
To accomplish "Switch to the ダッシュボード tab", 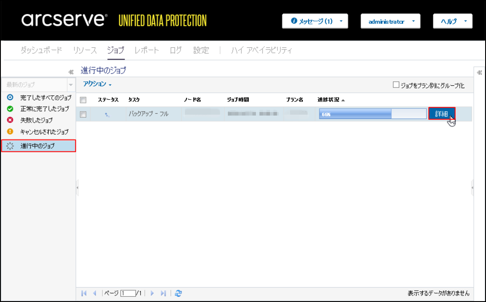I will click(41, 50).
